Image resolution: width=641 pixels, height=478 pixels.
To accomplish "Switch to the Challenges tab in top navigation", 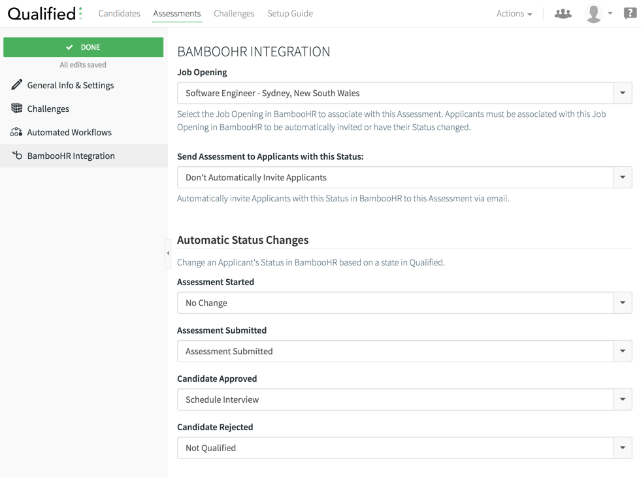I will pos(233,13).
